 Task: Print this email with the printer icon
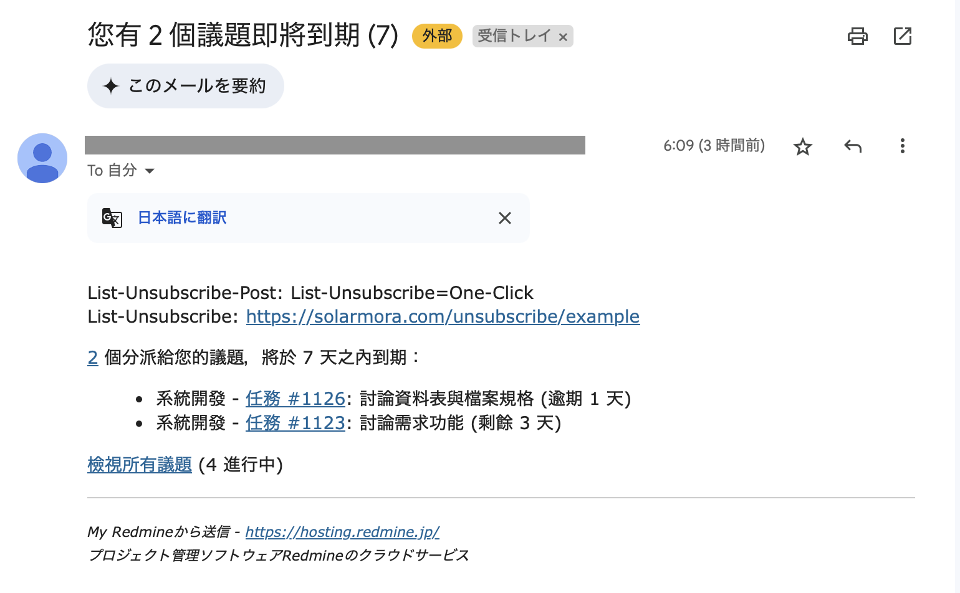tap(858, 36)
